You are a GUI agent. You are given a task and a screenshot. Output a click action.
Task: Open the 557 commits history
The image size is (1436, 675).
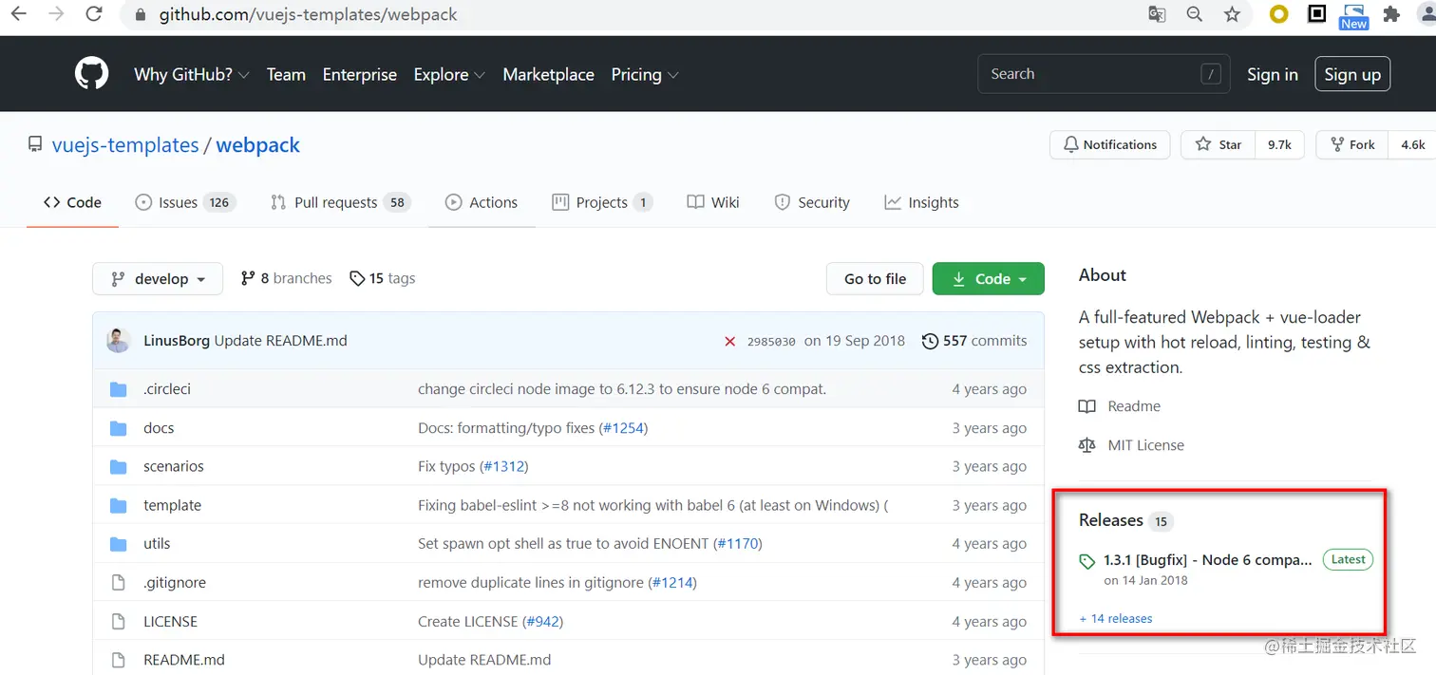coord(974,341)
